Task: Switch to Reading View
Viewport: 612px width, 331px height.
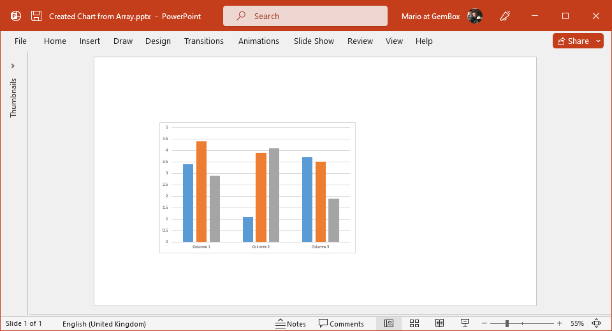Action: tap(439, 323)
